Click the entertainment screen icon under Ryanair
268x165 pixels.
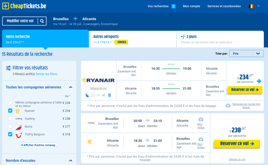point(93,95)
